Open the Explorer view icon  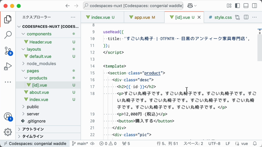[8, 19]
